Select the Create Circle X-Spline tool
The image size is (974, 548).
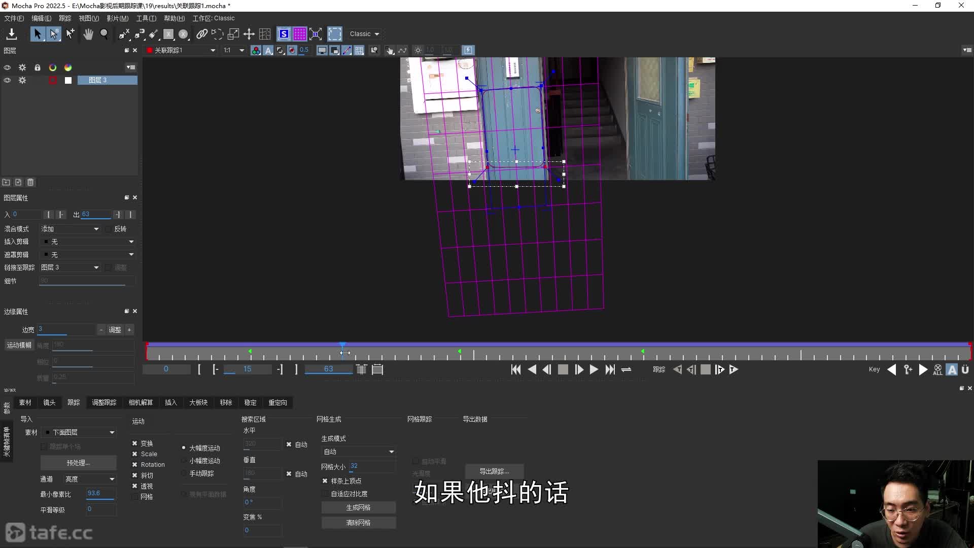pyautogui.click(x=183, y=34)
